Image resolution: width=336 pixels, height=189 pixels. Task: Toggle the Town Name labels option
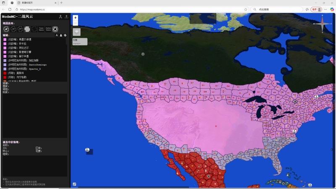pos(41,29)
